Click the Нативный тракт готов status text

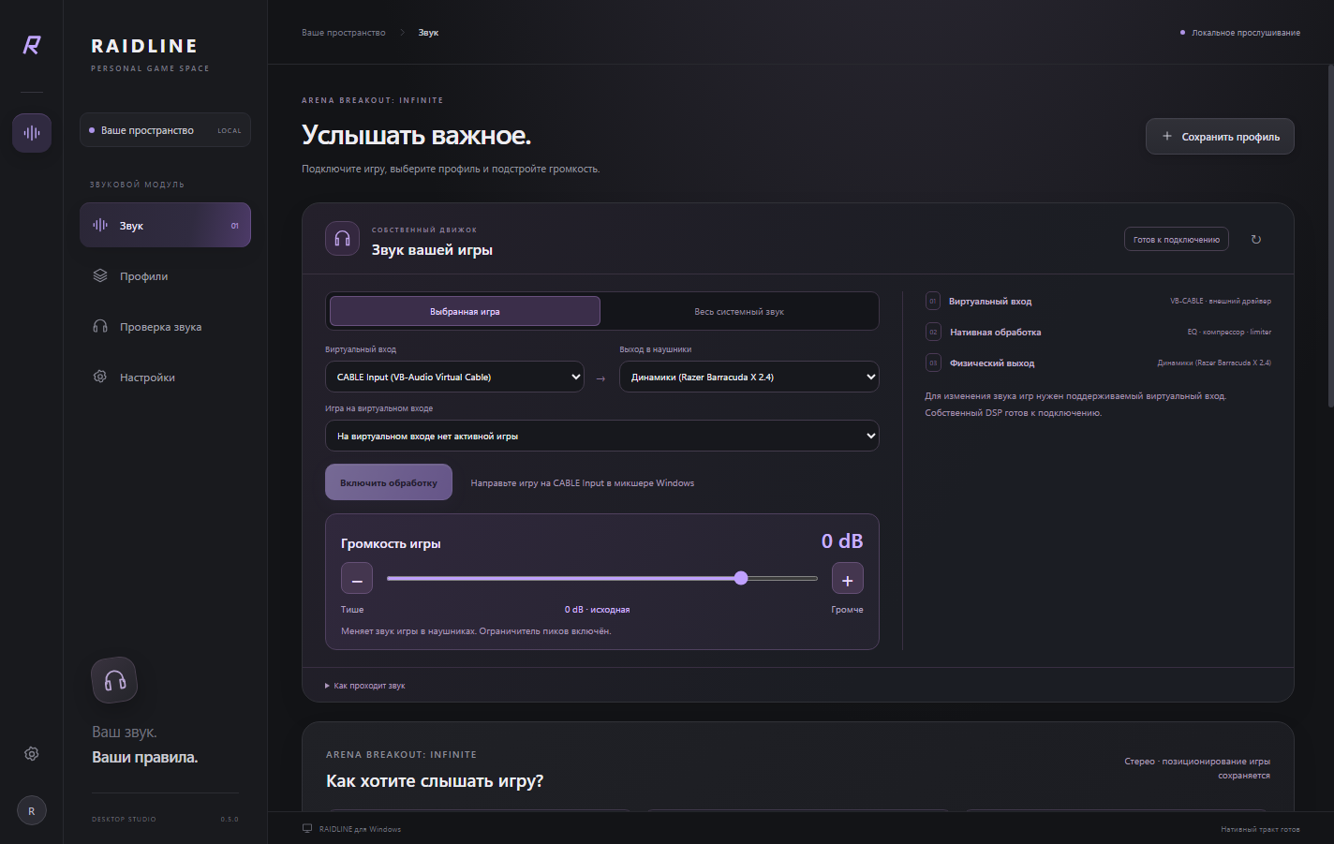click(1261, 829)
